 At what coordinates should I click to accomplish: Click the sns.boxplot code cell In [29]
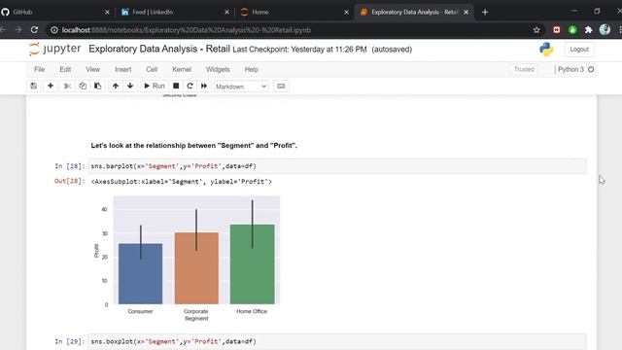pyautogui.click(x=337, y=341)
